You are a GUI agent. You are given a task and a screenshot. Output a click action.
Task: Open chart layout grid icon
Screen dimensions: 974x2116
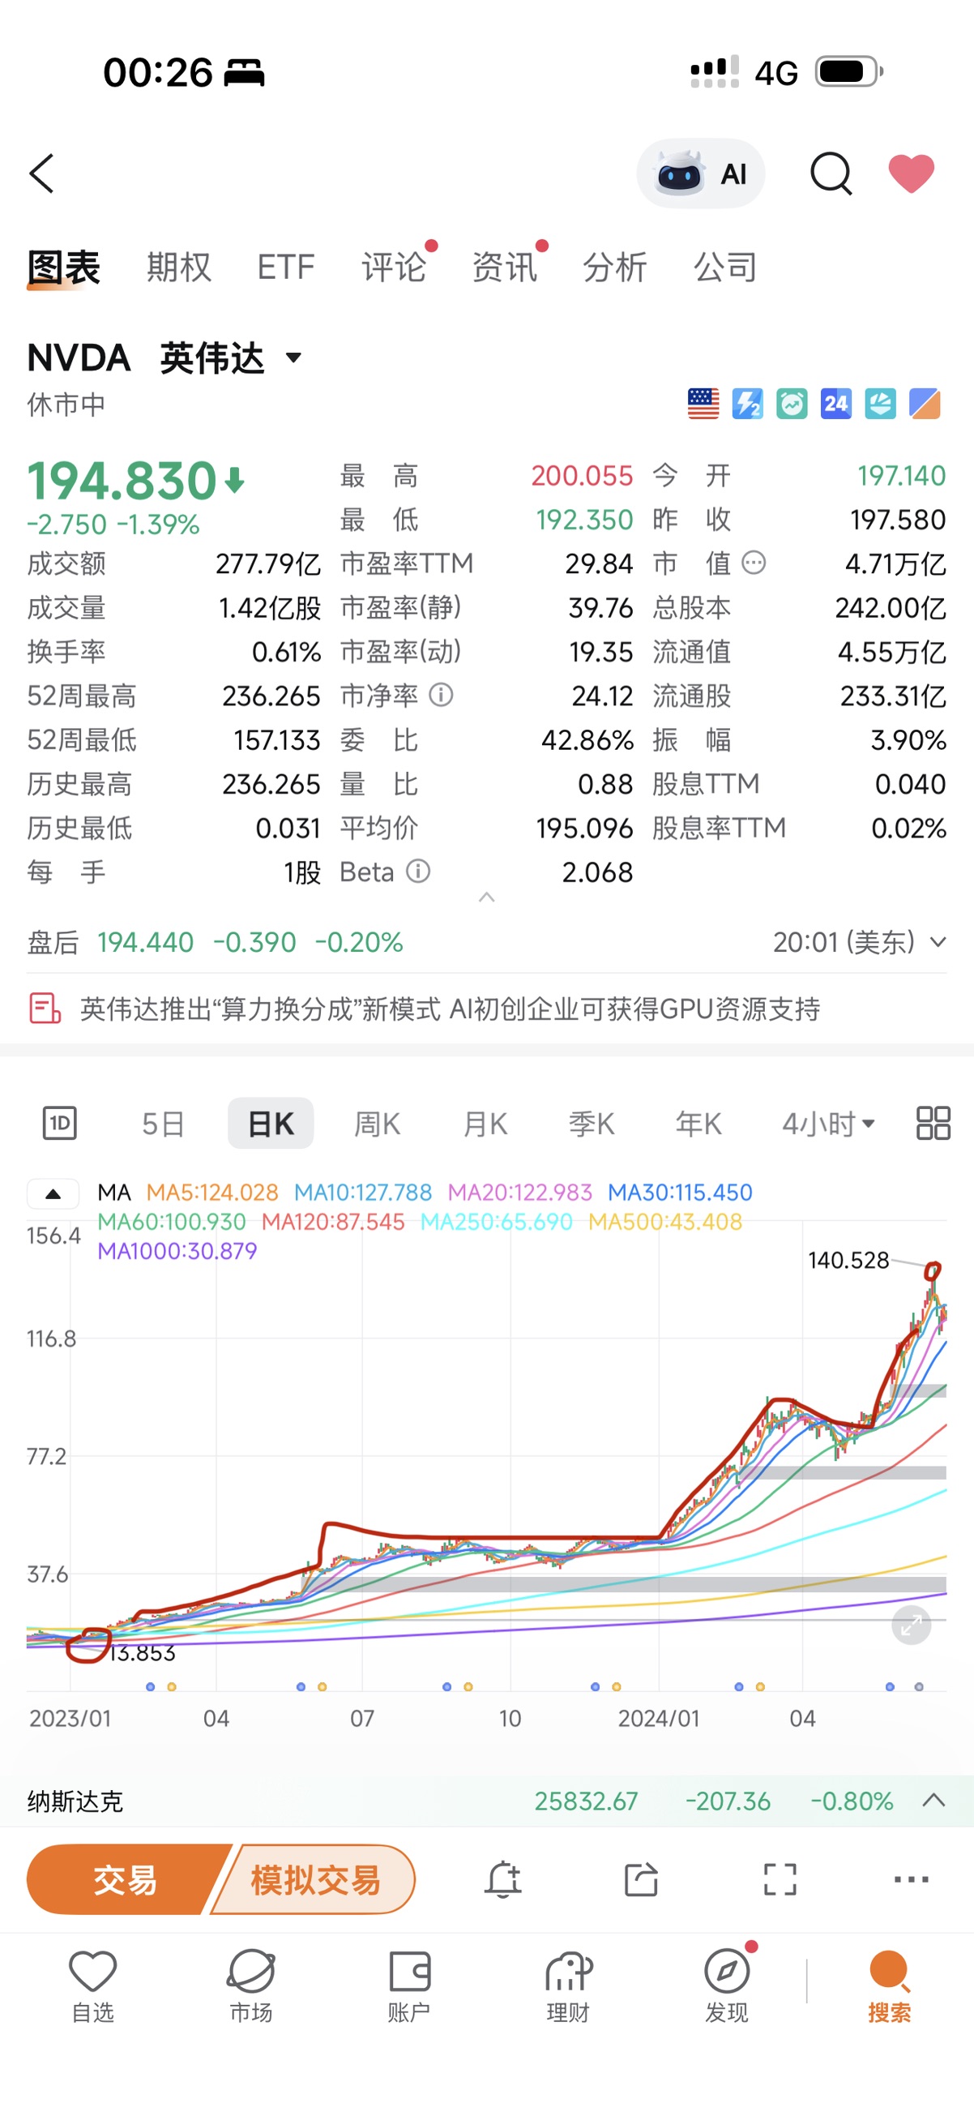933,1123
